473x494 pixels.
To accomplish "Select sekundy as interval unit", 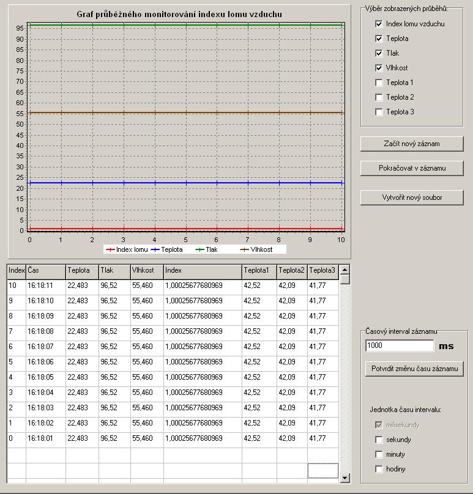I will click(x=379, y=440).
